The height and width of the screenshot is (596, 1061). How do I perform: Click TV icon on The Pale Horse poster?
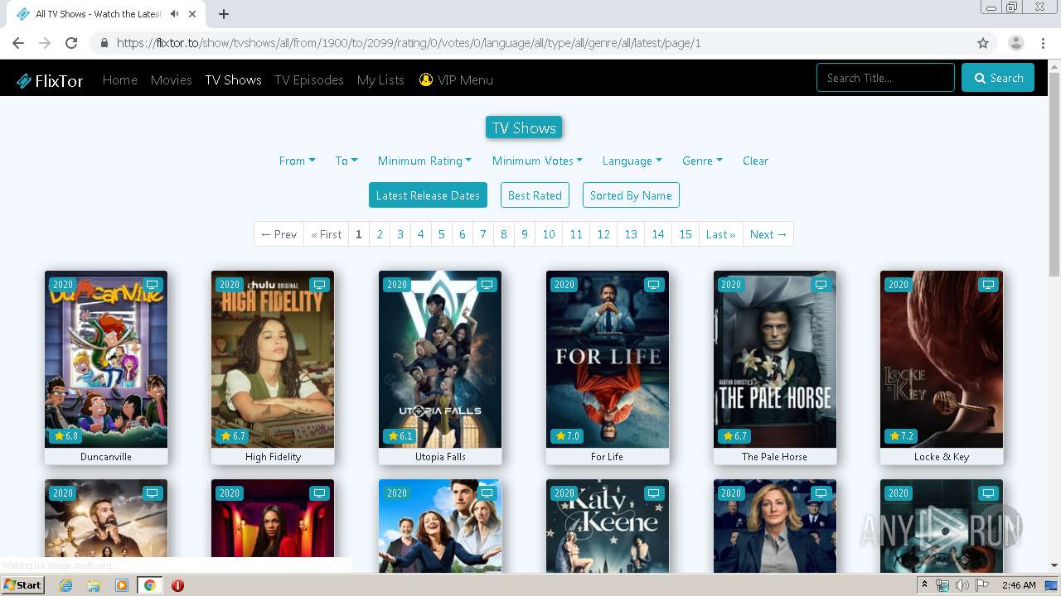click(821, 285)
